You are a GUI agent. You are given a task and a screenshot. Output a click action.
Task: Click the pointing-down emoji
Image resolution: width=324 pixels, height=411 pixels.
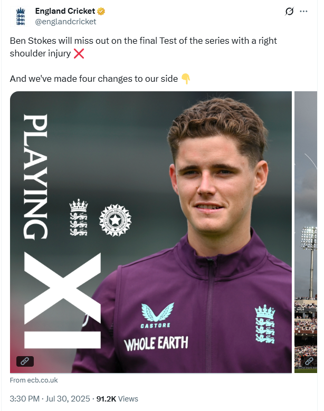185,79
